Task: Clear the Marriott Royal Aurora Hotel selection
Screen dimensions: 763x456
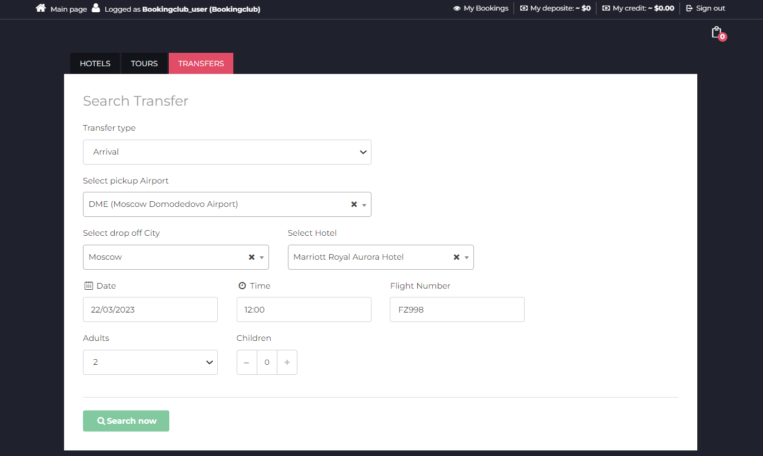Action: (x=456, y=257)
